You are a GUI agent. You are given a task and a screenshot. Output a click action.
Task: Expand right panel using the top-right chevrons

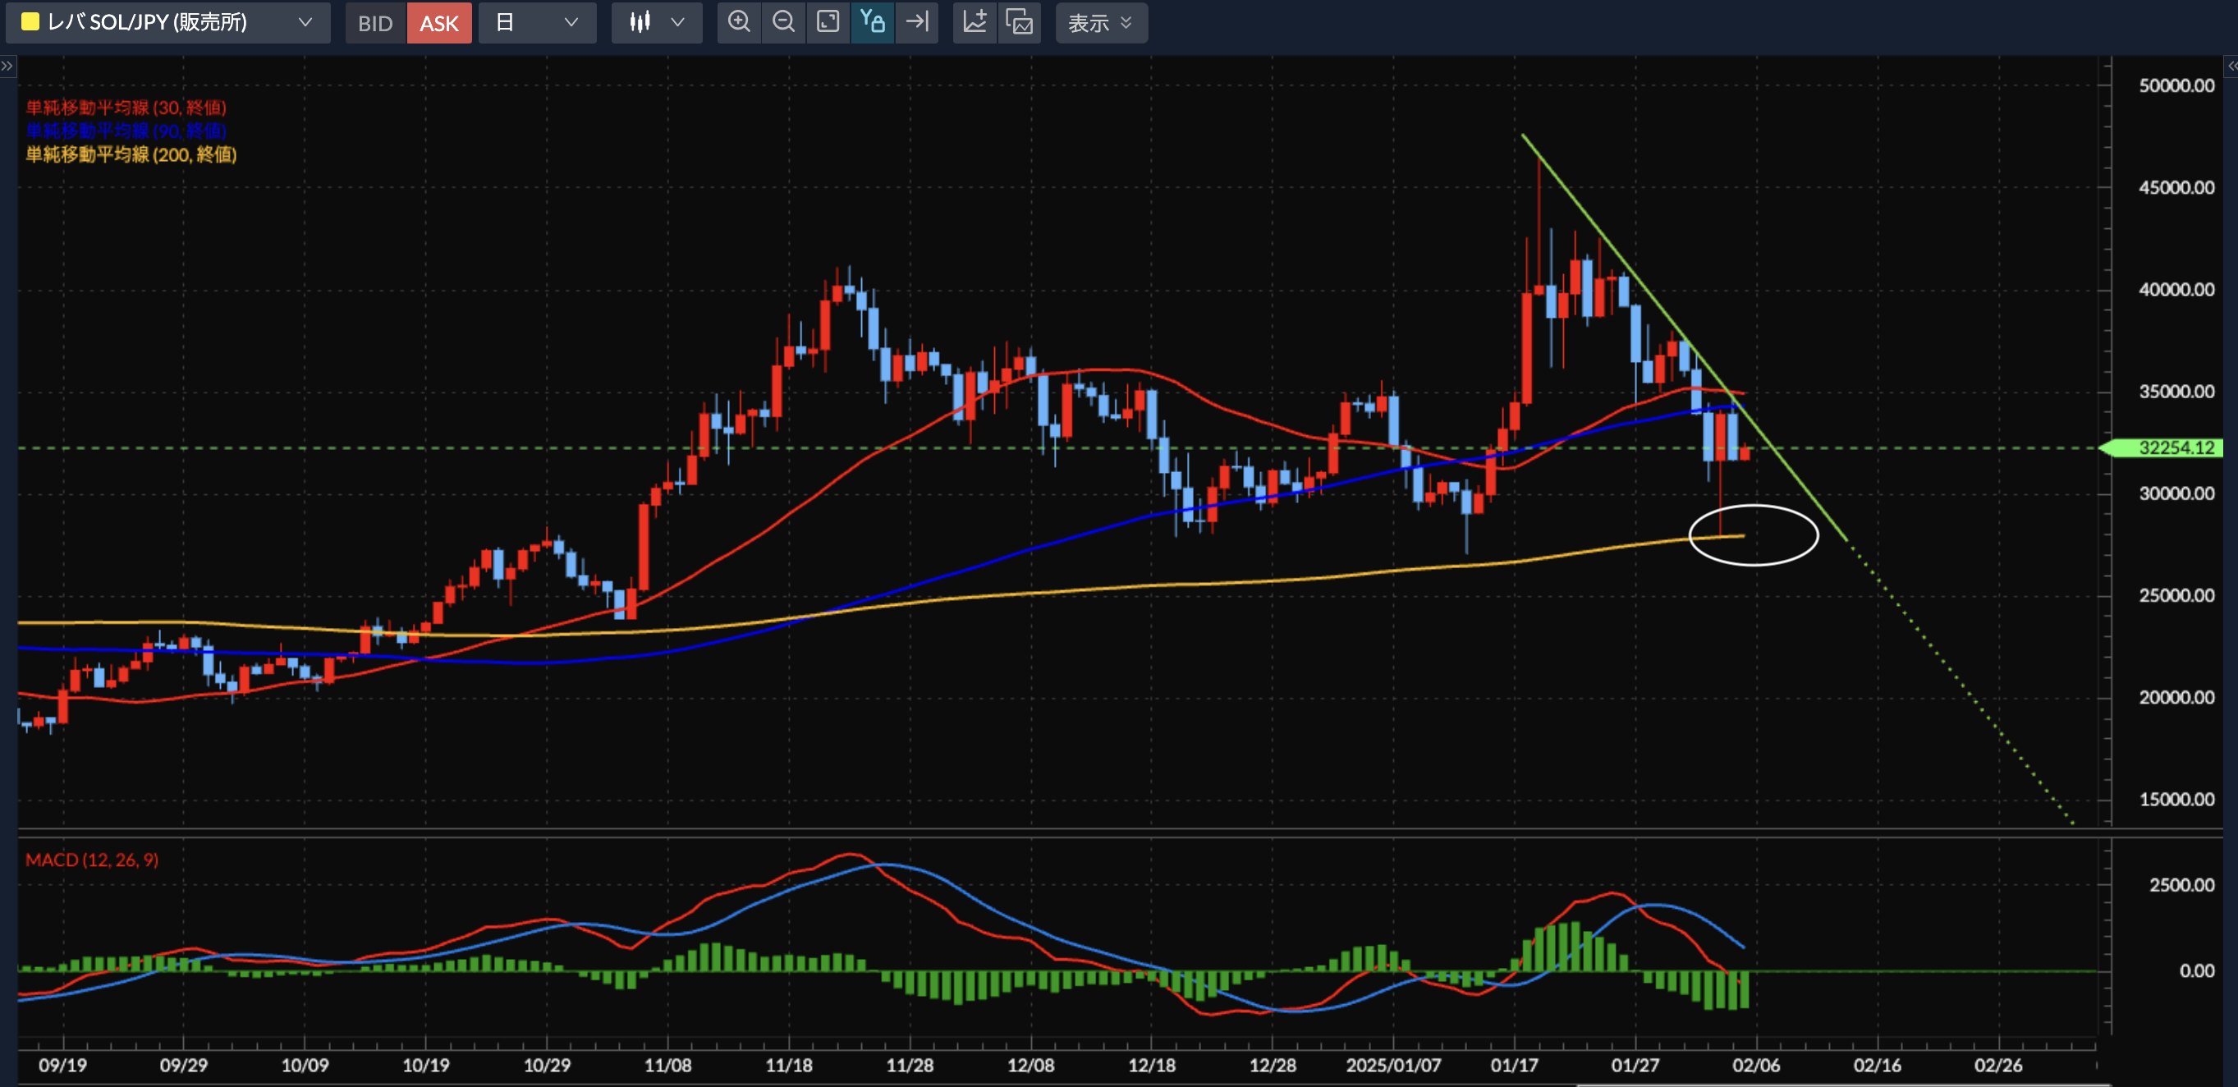(2230, 66)
